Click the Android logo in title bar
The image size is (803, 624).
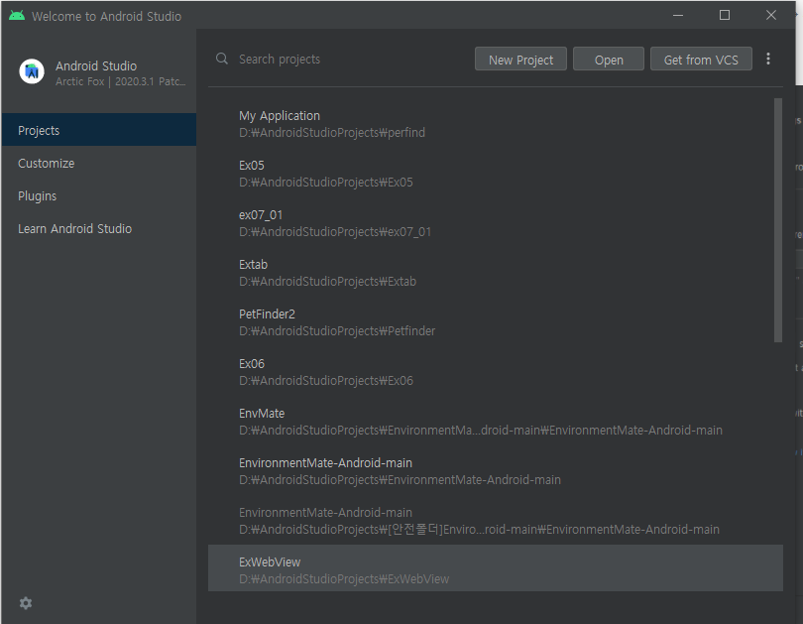tap(17, 16)
